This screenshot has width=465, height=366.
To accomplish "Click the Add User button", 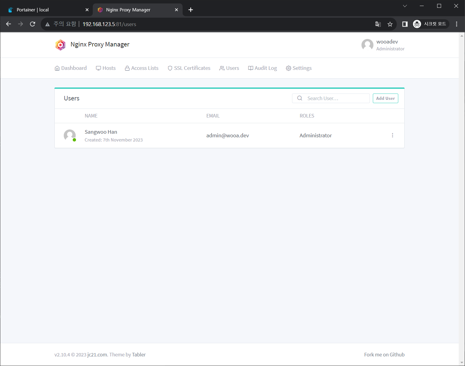I will [x=385, y=98].
